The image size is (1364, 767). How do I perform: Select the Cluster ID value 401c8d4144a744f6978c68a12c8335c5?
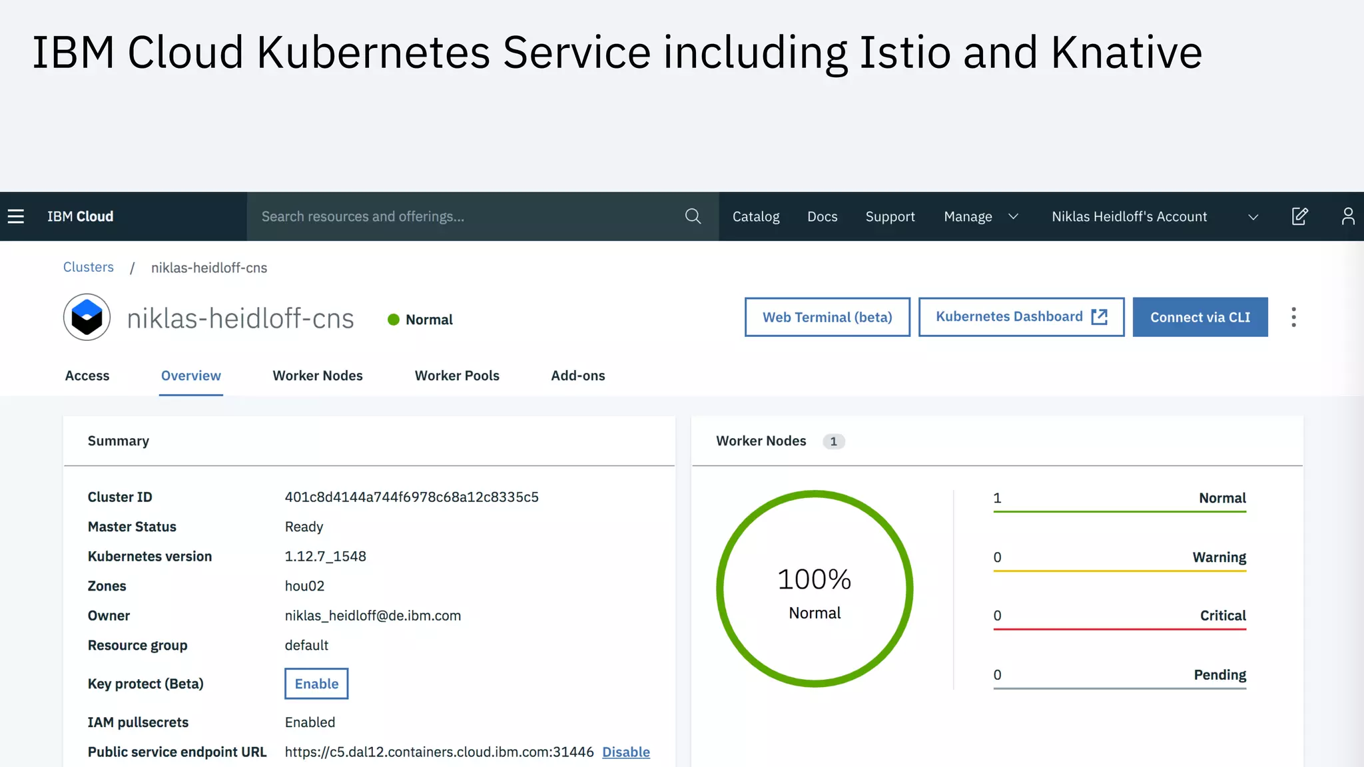click(x=412, y=497)
